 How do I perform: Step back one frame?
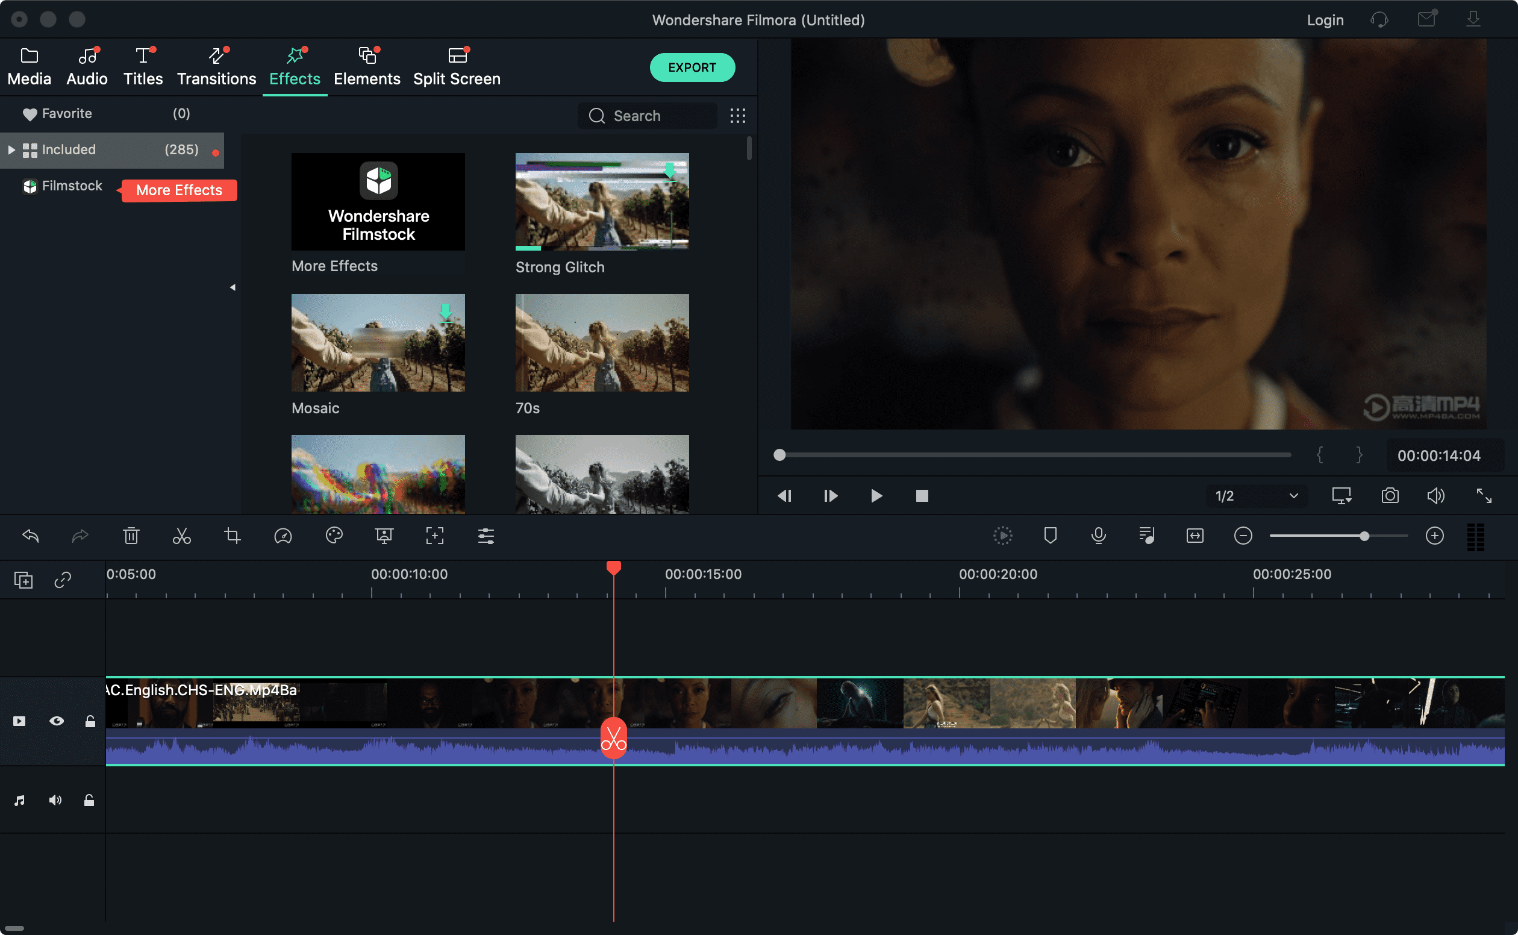tap(784, 496)
